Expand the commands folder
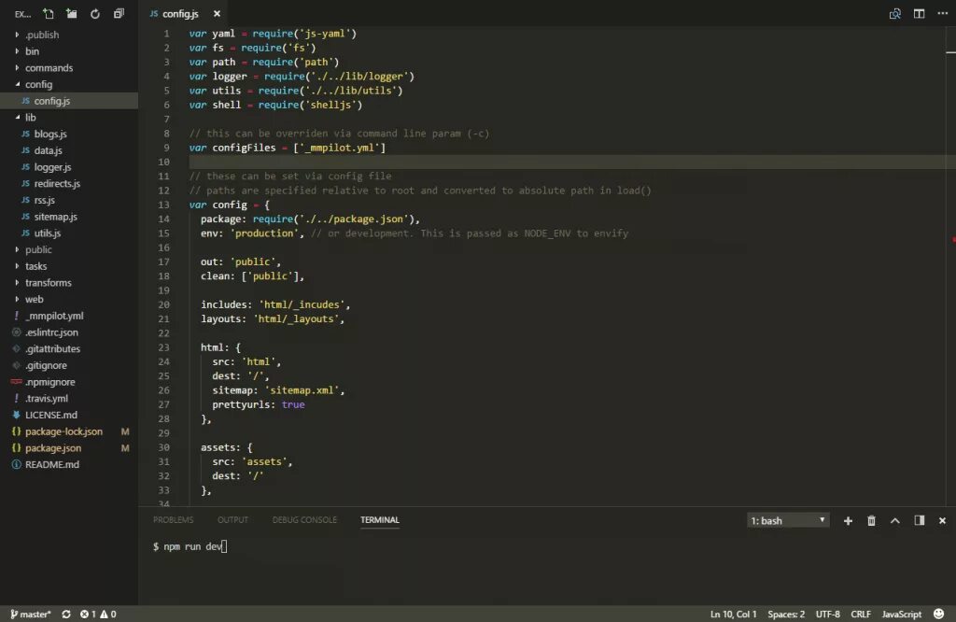 pyautogui.click(x=69, y=67)
